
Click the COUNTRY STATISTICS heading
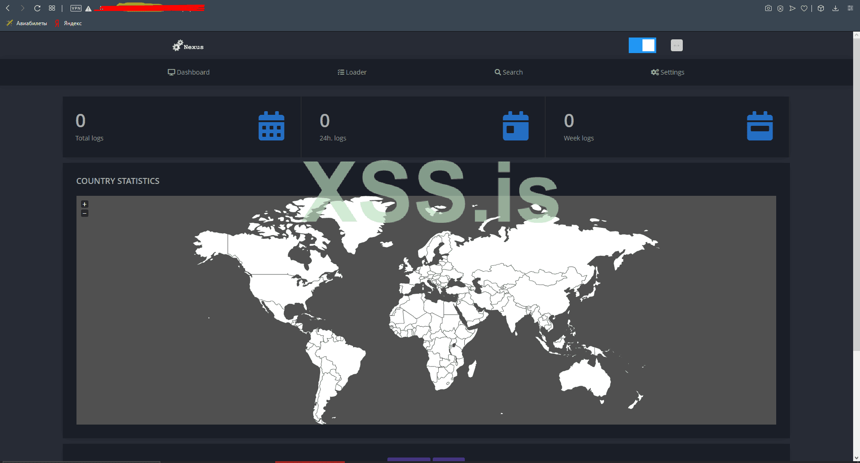pos(118,181)
